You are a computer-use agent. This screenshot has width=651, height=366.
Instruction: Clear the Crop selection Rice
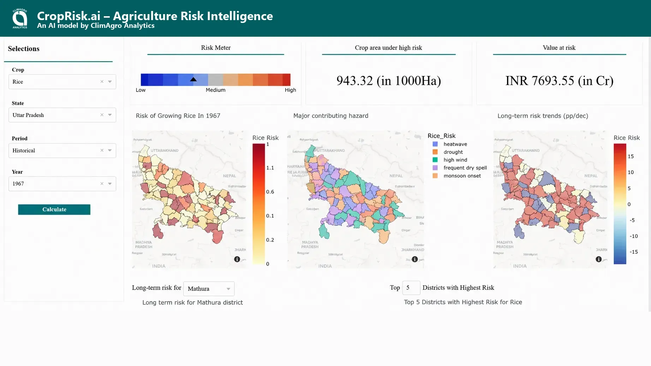click(102, 82)
